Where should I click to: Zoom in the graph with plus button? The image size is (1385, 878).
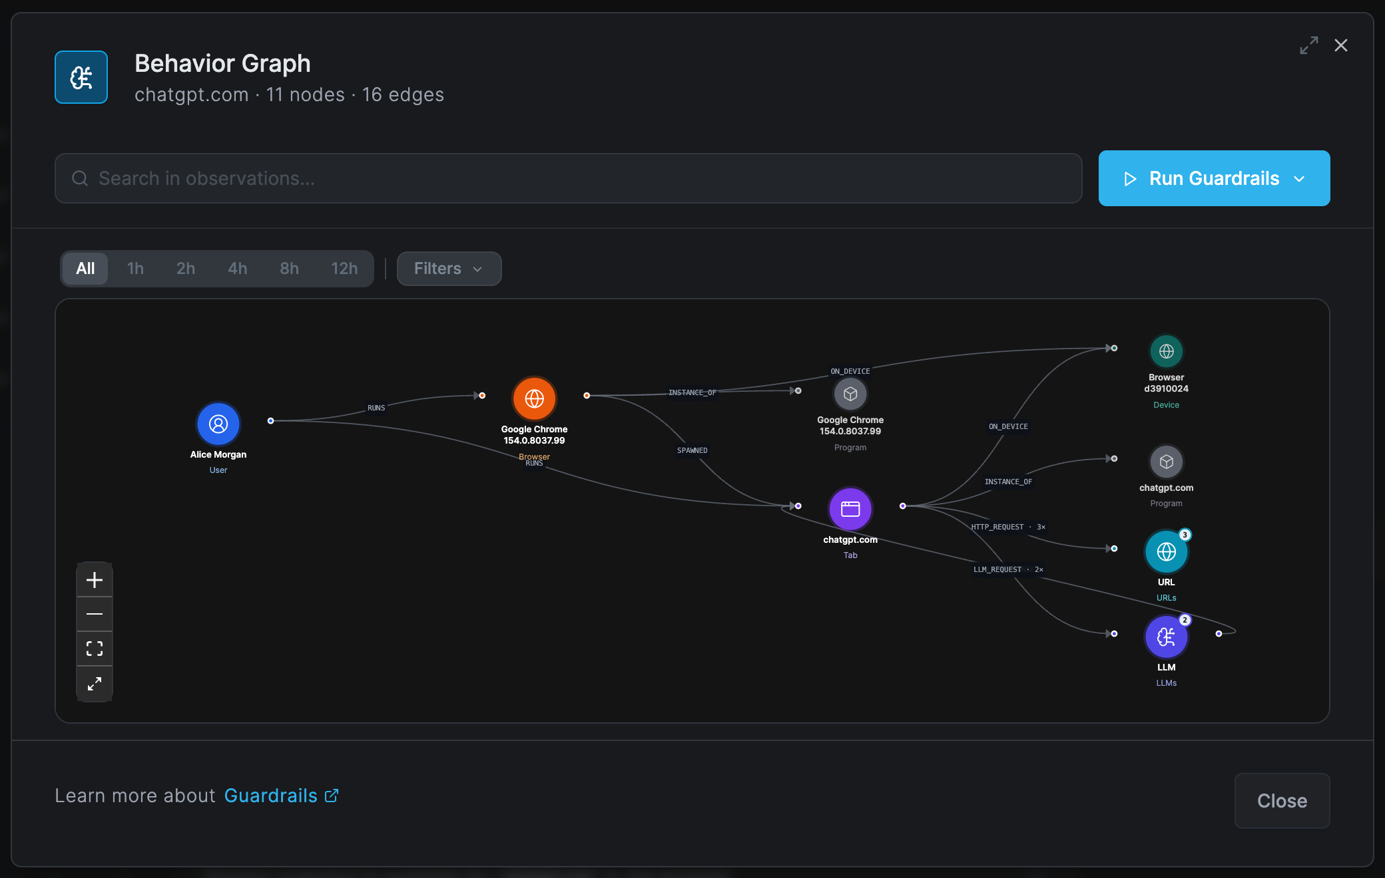[95, 580]
